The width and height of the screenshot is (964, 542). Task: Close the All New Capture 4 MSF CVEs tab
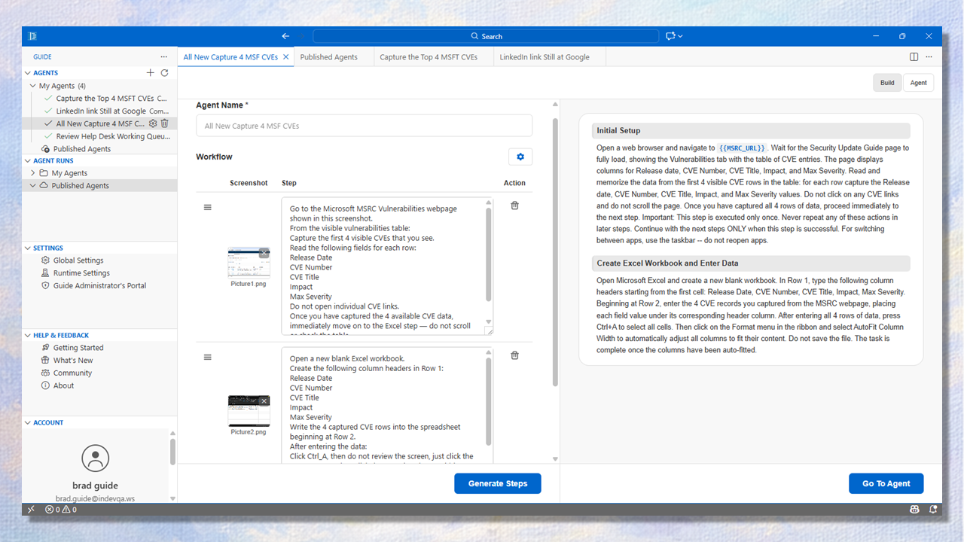[286, 57]
